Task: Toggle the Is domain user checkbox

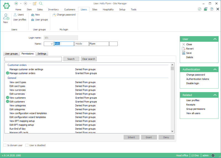Action: [5, 145]
